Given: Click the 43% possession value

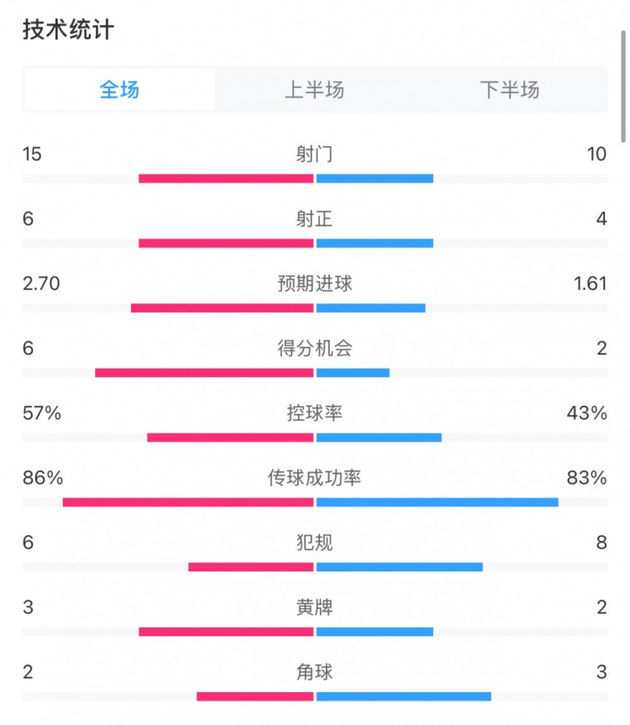Looking at the screenshot, I should tap(586, 413).
